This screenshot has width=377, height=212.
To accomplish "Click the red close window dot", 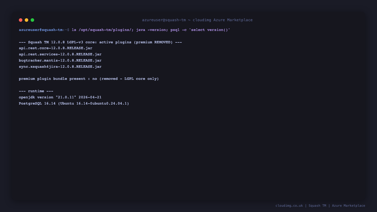I will coord(21,20).
